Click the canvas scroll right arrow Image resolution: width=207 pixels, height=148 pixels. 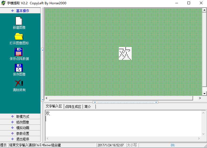click(x=200, y=98)
